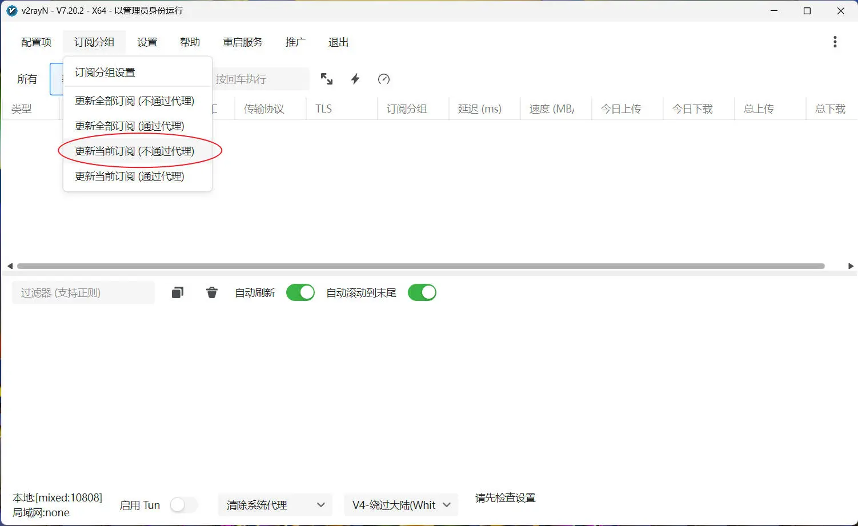The width and height of the screenshot is (858, 526).
Task: Click the v2rayN logo in the title bar
Action: click(x=11, y=10)
